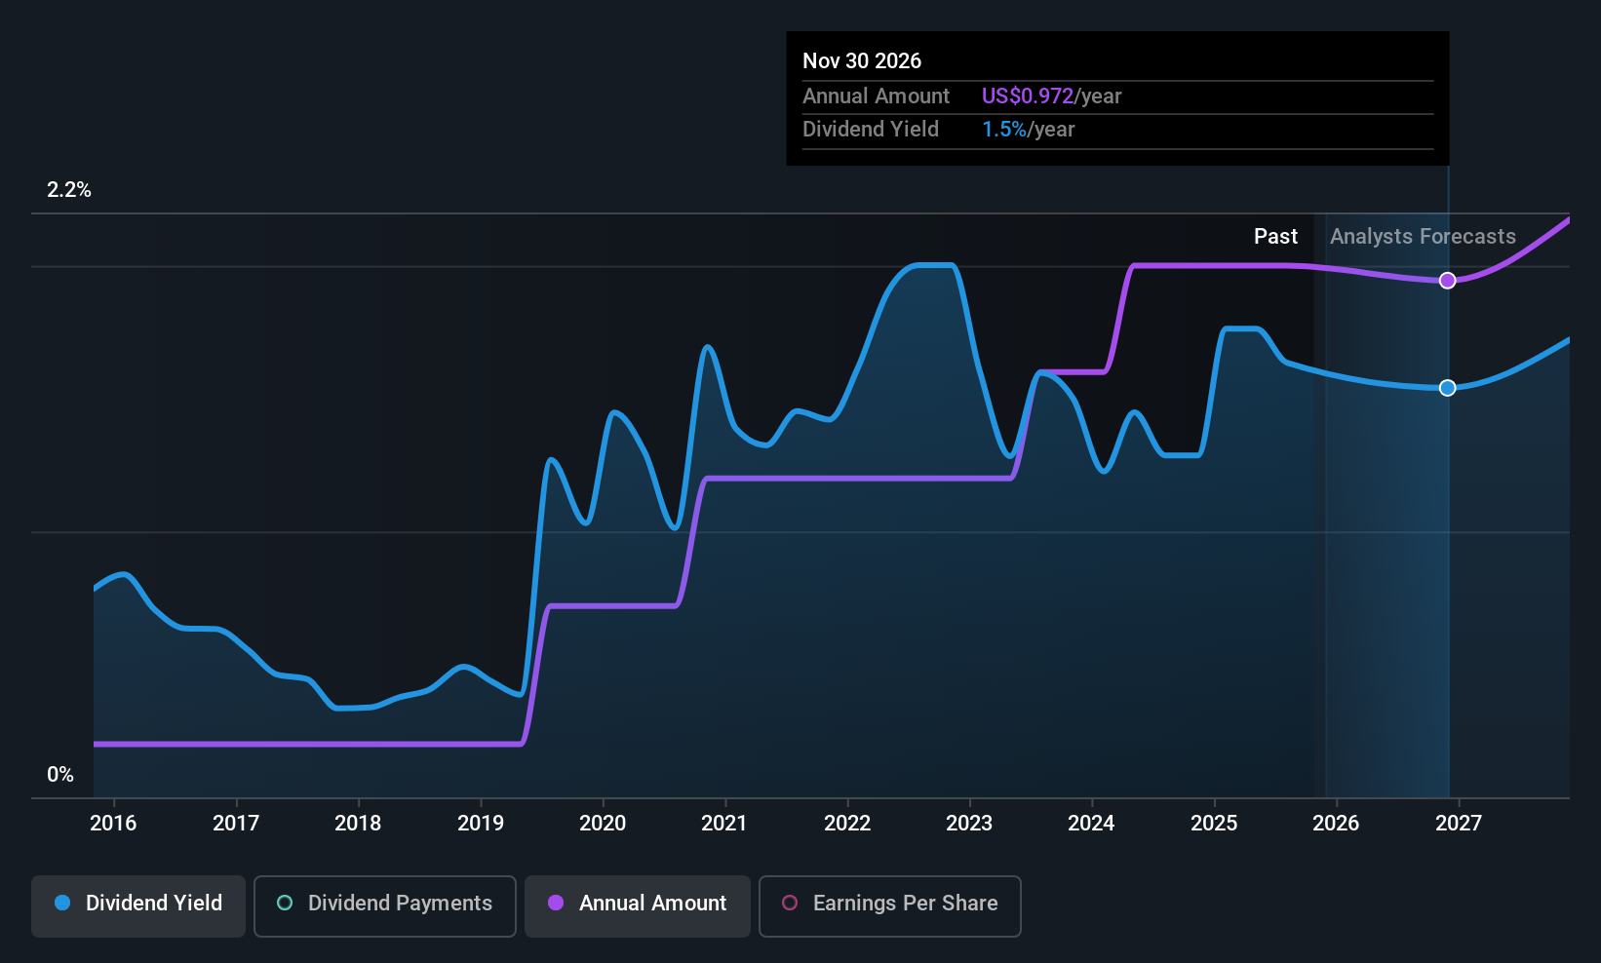The height and width of the screenshot is (963, 1601).
Task: Click the Past label on chart
Action: point(1275,237)
